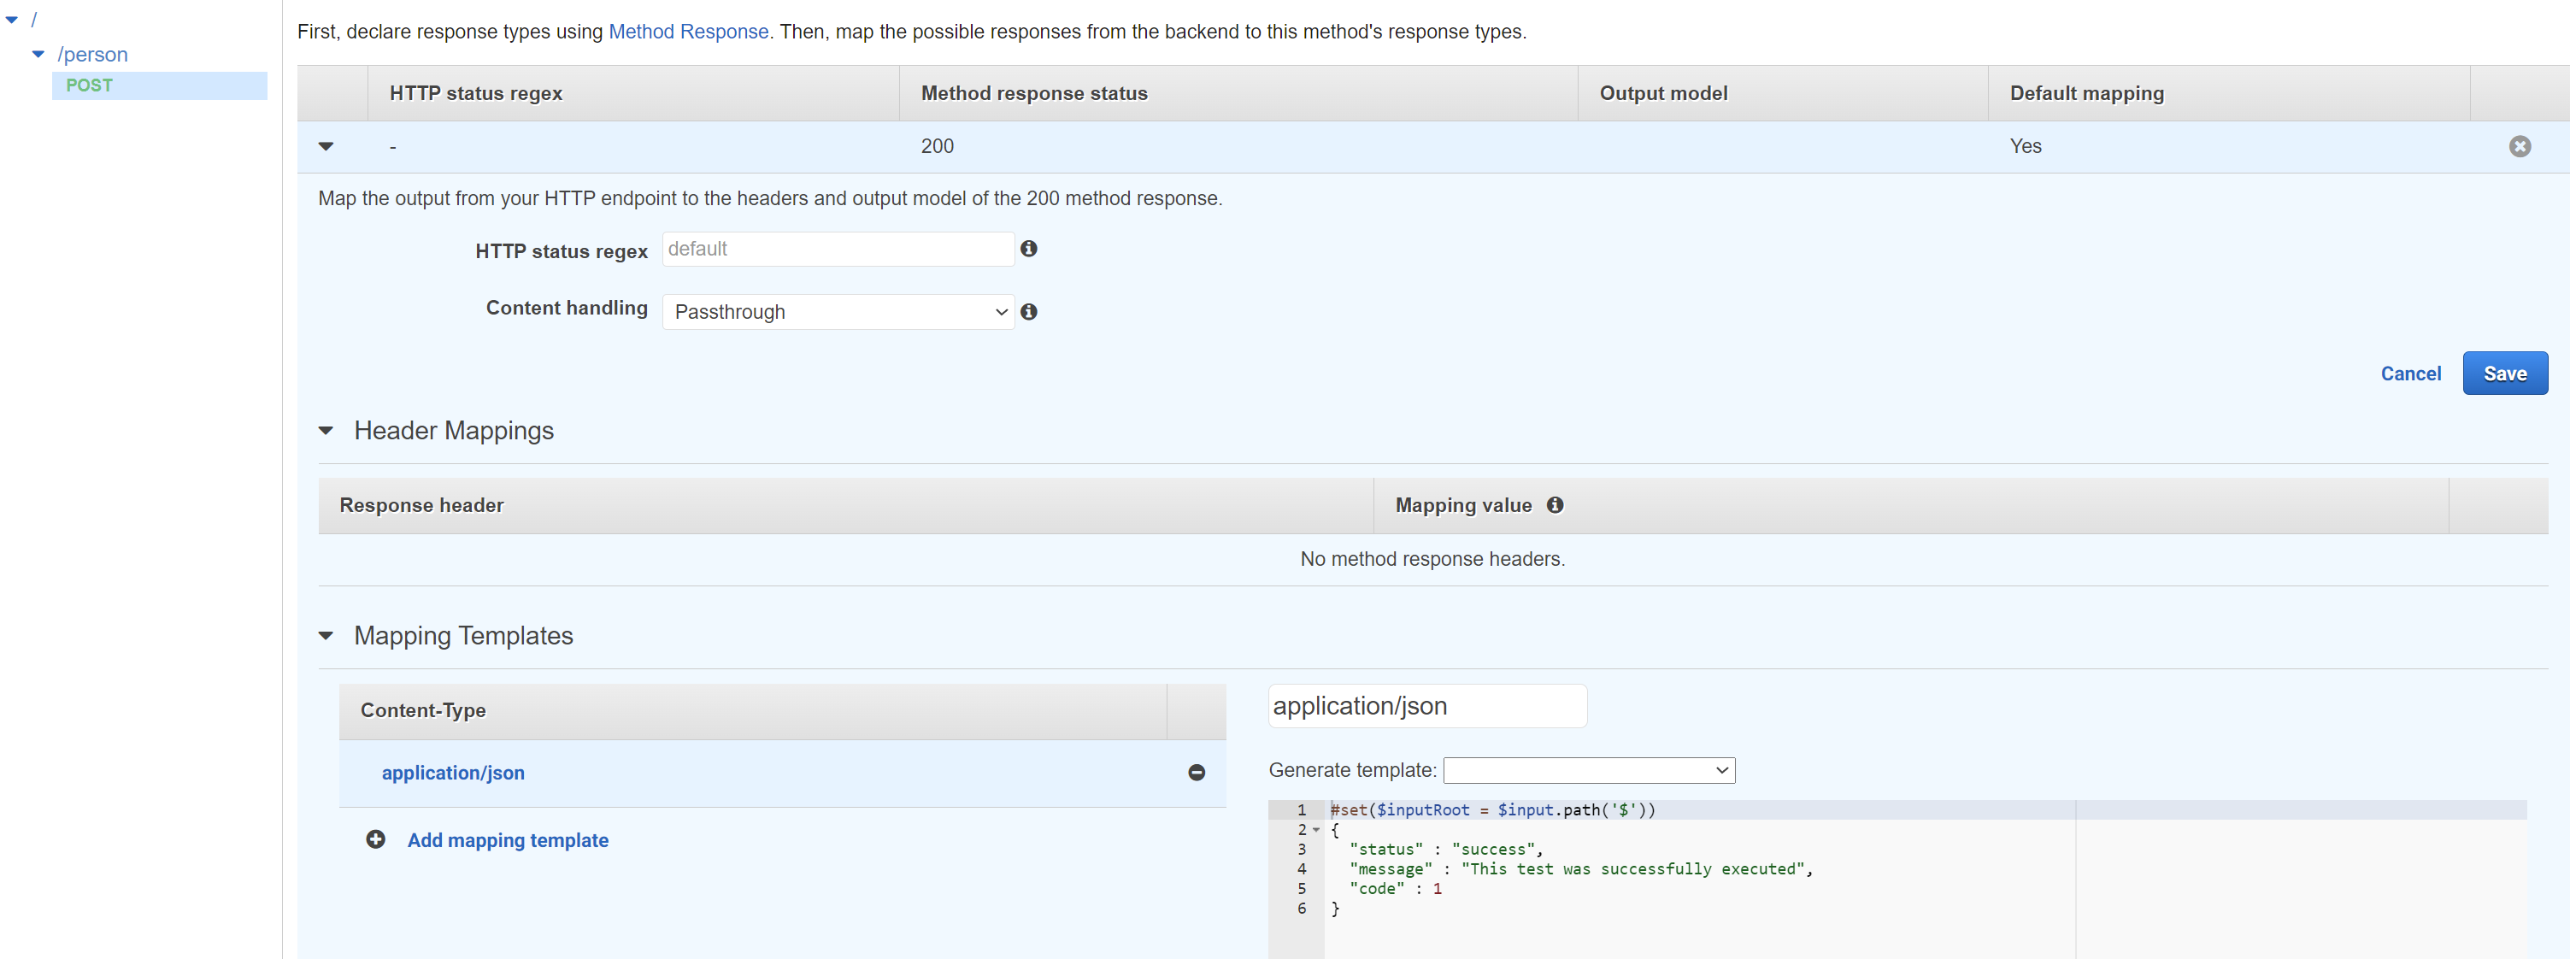Image resolution: width=2576 pixels, height=959 pixels.
Task: Delete the application/json mapping template
Action: pos(1198,773)
